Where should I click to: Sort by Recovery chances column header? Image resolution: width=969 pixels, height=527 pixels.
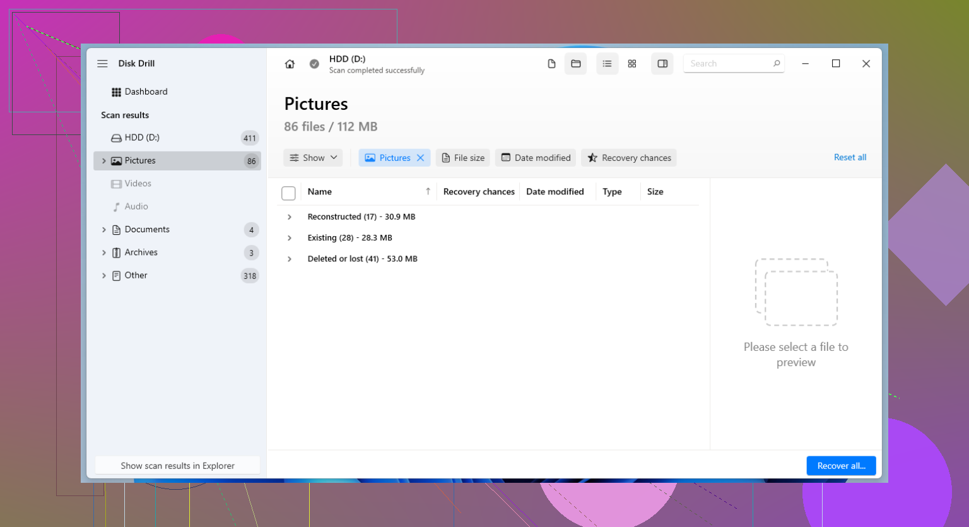[479, 192]
